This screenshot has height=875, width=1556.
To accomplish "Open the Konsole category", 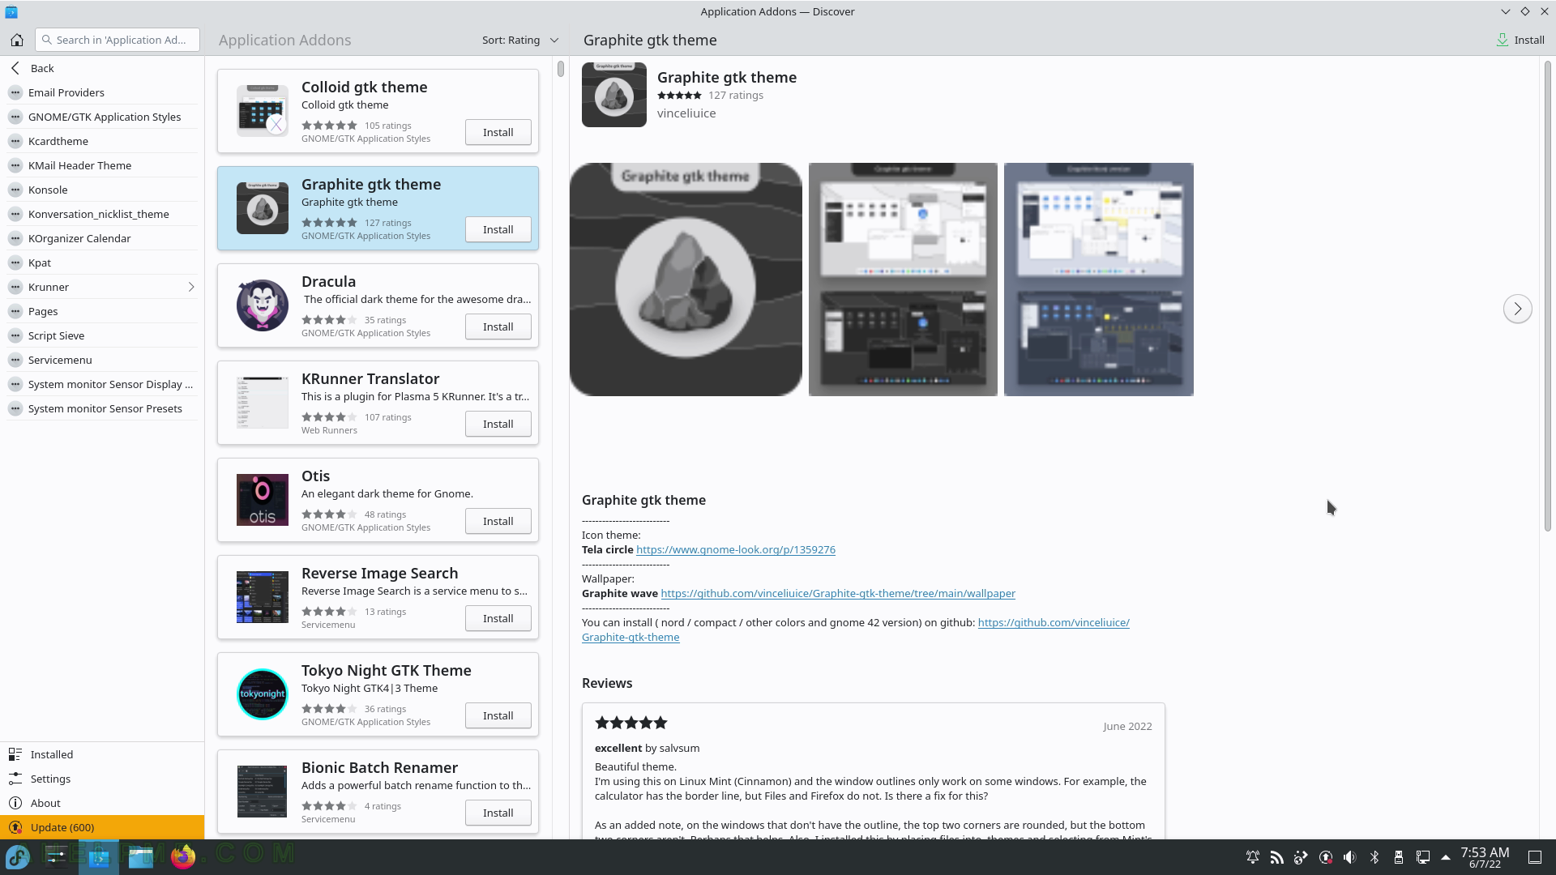I will (102, 190).
